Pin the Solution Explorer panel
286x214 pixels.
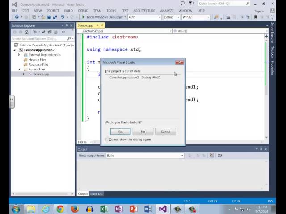coord(67,25)
